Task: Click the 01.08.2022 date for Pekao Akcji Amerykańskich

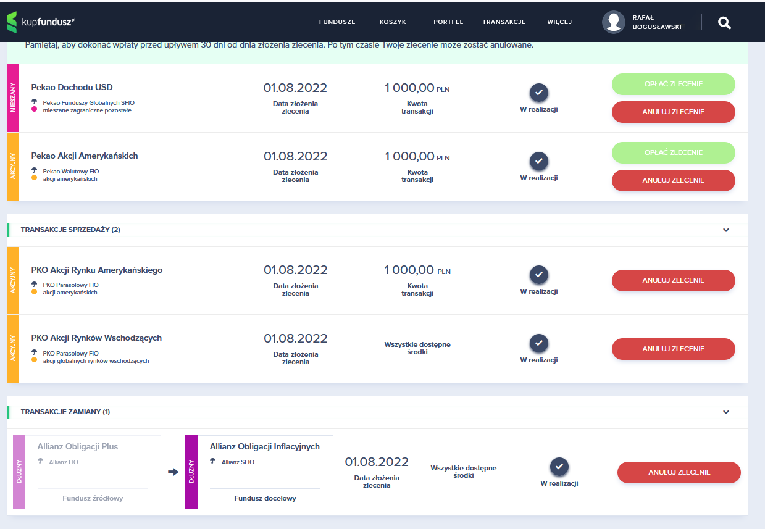Action: 296,156
